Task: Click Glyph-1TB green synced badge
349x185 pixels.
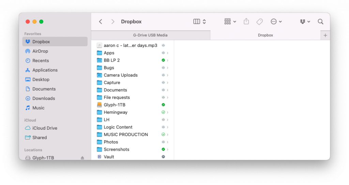Action: tap(163, 105)
